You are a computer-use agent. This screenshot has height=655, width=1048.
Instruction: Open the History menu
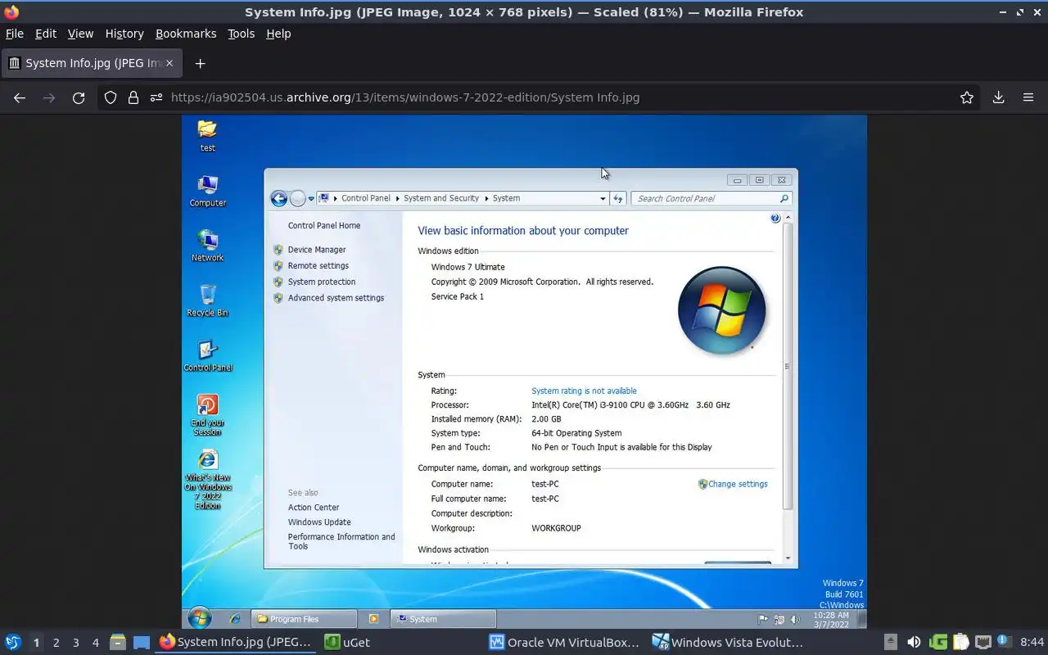click(x=124, y=34)
